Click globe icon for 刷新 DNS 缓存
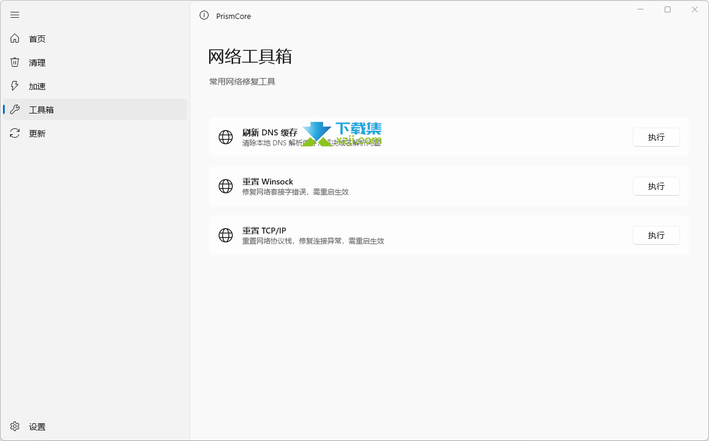709x441 pixels. (x=226, y=137)
